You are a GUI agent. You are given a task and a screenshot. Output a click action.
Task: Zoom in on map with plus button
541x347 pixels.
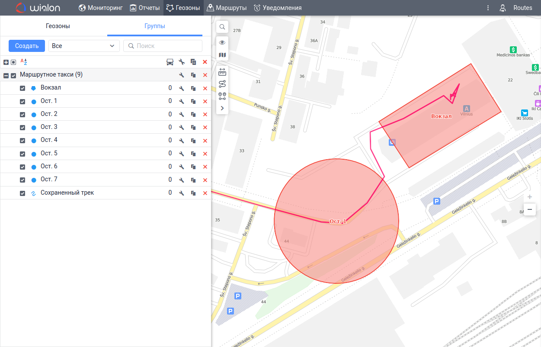coord(530,197)
